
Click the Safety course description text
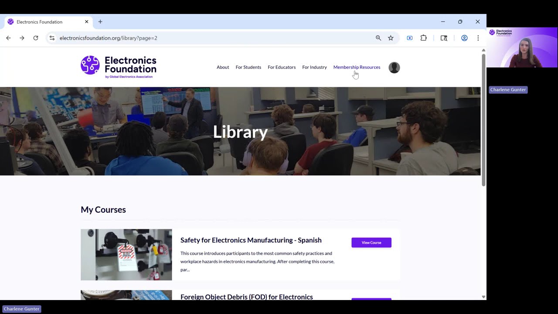click(258, 261)
